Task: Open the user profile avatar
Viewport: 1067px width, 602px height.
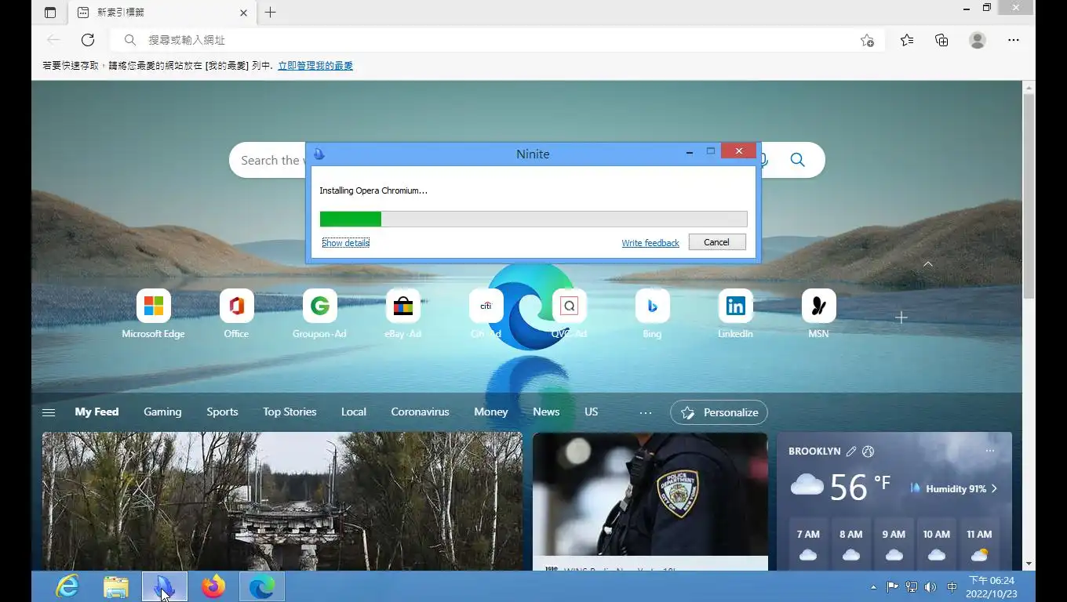Action: coord(978,40)
